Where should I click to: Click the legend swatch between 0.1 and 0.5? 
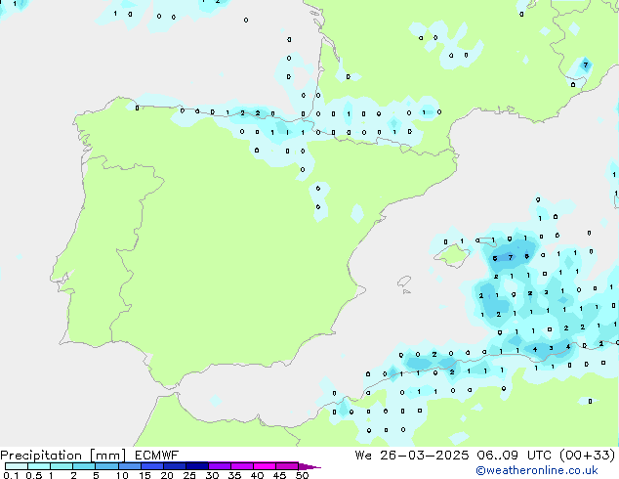pyautogui.click(x=17, y=466)
